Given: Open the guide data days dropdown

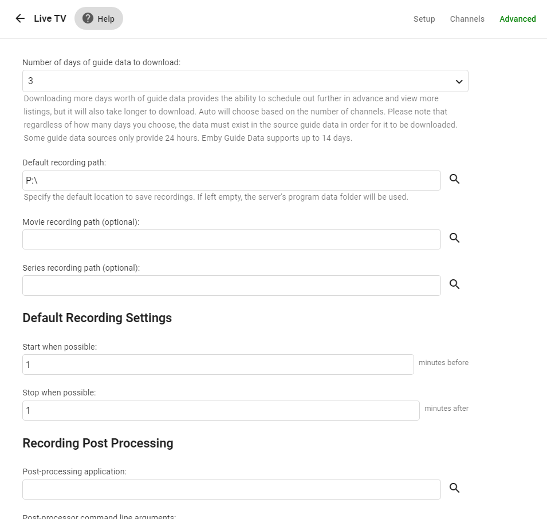Looking at the screenshot, I should 245,81.
